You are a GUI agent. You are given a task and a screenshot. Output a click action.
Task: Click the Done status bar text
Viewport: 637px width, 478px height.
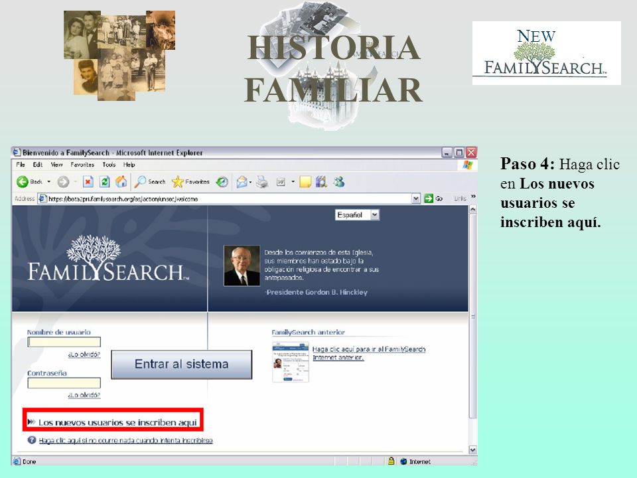[x=29, y=462]
